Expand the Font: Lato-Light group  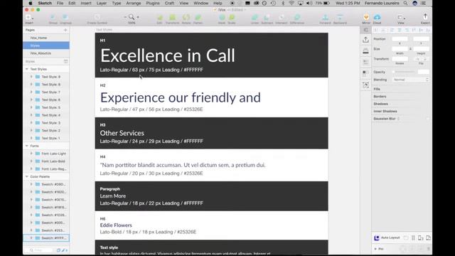31,154
